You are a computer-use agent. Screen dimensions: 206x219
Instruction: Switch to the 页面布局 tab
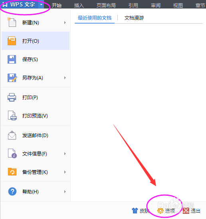tap(106, 5)
